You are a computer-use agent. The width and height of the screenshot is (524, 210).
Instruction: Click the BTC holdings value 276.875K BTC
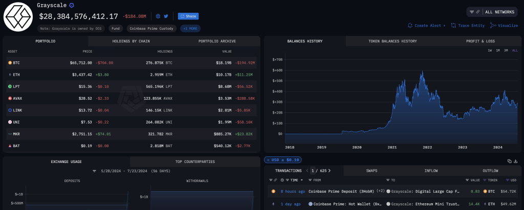tap(159, 62)
